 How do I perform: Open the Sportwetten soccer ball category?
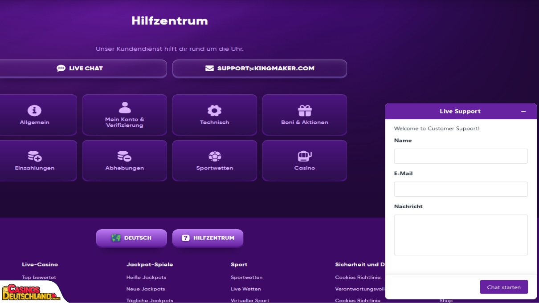click(x=215, y=161)
